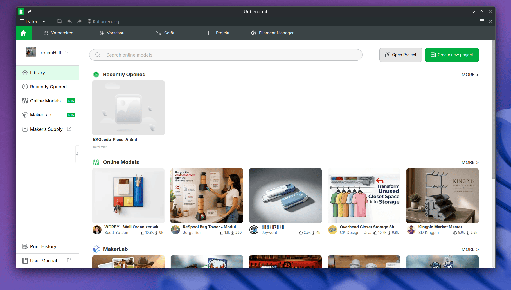
Task: Click the like icon on ReSpool card
Action: point(222,233)
